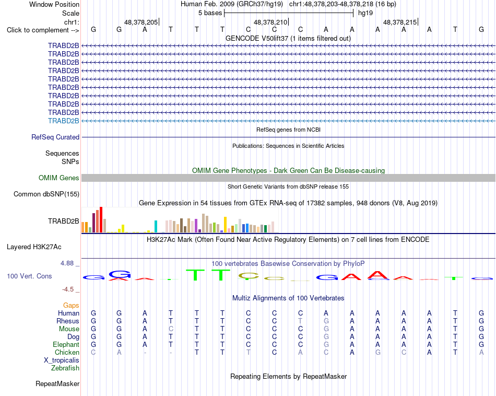Click the RefSeq Curated label
Viewport: 496px width, 396px height.
[x=55, y=137]
